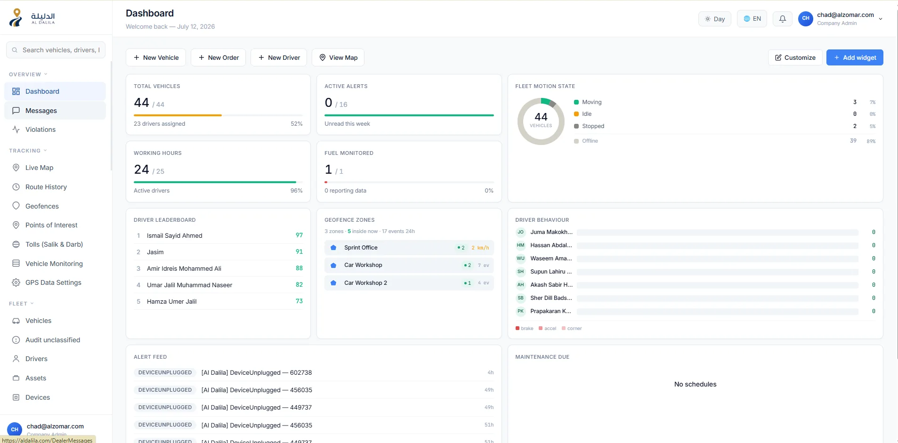Click JO avatar for Juma Makokh

[x=520, y=232]
